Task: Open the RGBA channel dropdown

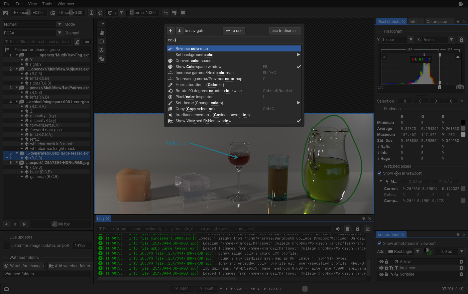Action: click(x=32, y=33)
